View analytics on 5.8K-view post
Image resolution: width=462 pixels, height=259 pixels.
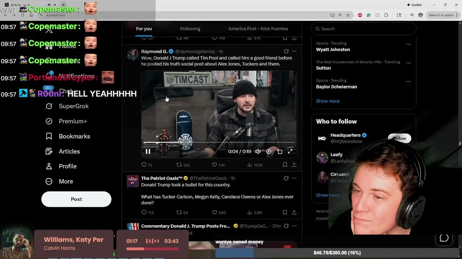pos(255,213)
